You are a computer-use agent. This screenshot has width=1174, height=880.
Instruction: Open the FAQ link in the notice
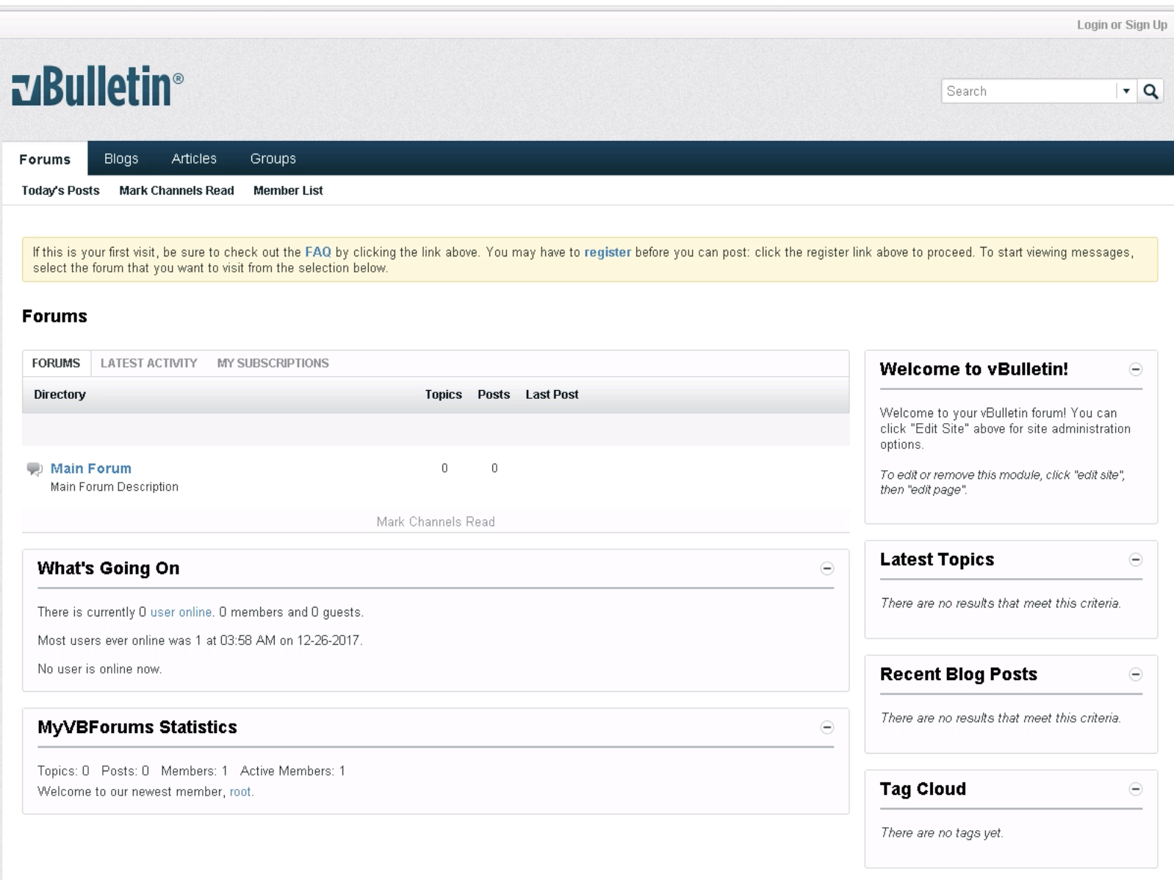pos(318,252)
